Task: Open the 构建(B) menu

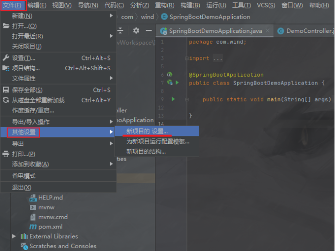Action: [x=190, y=5]
